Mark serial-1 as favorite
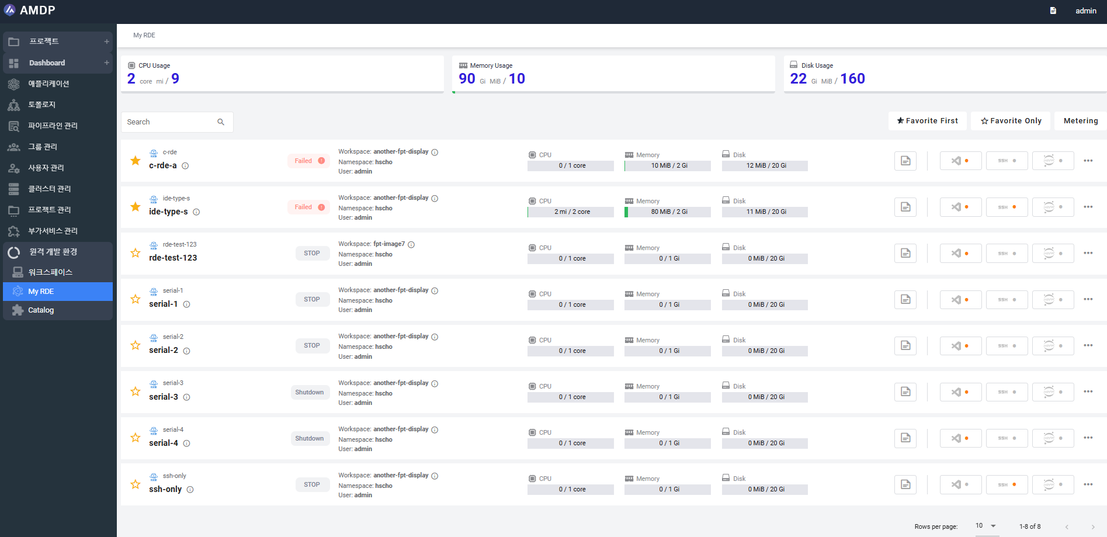 (x=136, y=299)
